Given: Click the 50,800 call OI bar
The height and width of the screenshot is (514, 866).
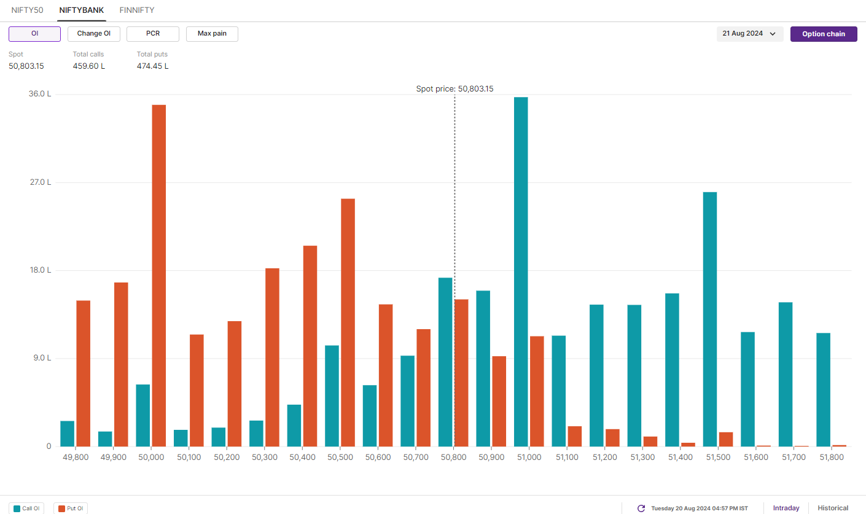Looking at the screenshot, I should [x=445, y=362].
